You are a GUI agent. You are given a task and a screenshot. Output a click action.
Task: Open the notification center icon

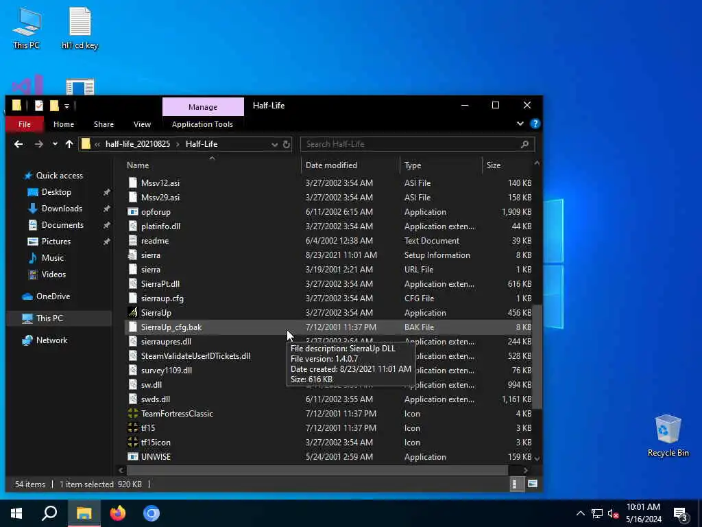pos(681,513)
